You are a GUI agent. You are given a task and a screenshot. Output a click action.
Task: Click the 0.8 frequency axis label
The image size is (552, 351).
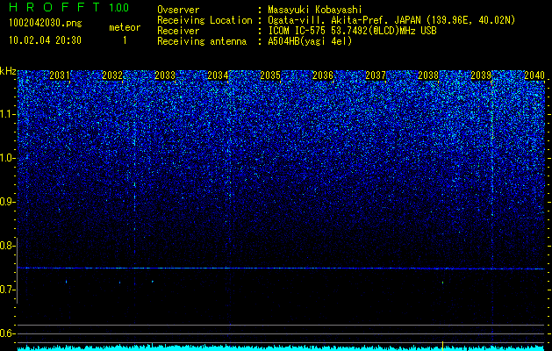[x=8, y=246]
